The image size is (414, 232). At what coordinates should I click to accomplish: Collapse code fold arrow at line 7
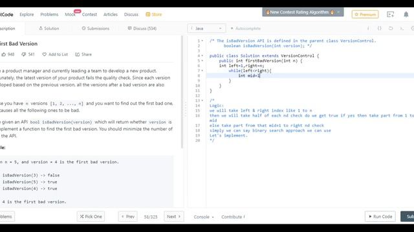202,71
